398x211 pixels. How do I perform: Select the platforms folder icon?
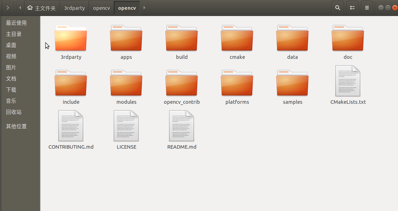(237, 83)
